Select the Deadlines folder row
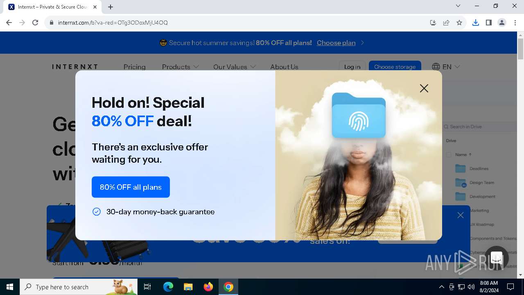The width and height of the screenshot is (524, 295). [x=479, y=168]
